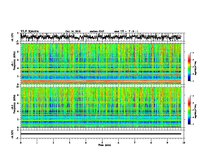Click the time axis tick label "10"
This screenshot has height=160, width=207.
[x=184, y=143]
